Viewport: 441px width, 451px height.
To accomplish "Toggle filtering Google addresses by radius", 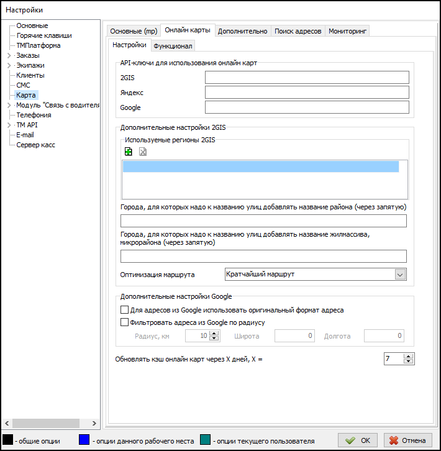I will (x=123, y=322).
